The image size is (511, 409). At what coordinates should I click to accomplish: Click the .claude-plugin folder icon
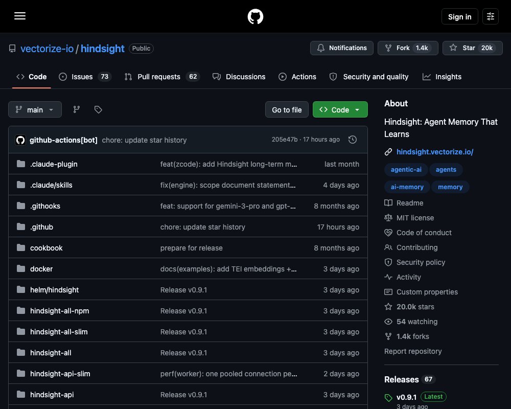[x=21, y=164]
